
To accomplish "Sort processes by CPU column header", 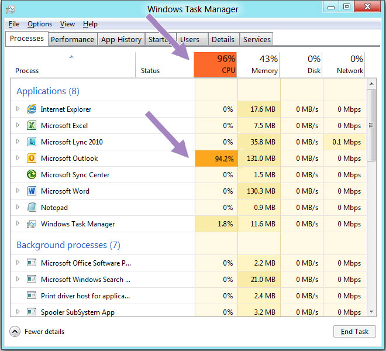I will [x=216, y=64].
